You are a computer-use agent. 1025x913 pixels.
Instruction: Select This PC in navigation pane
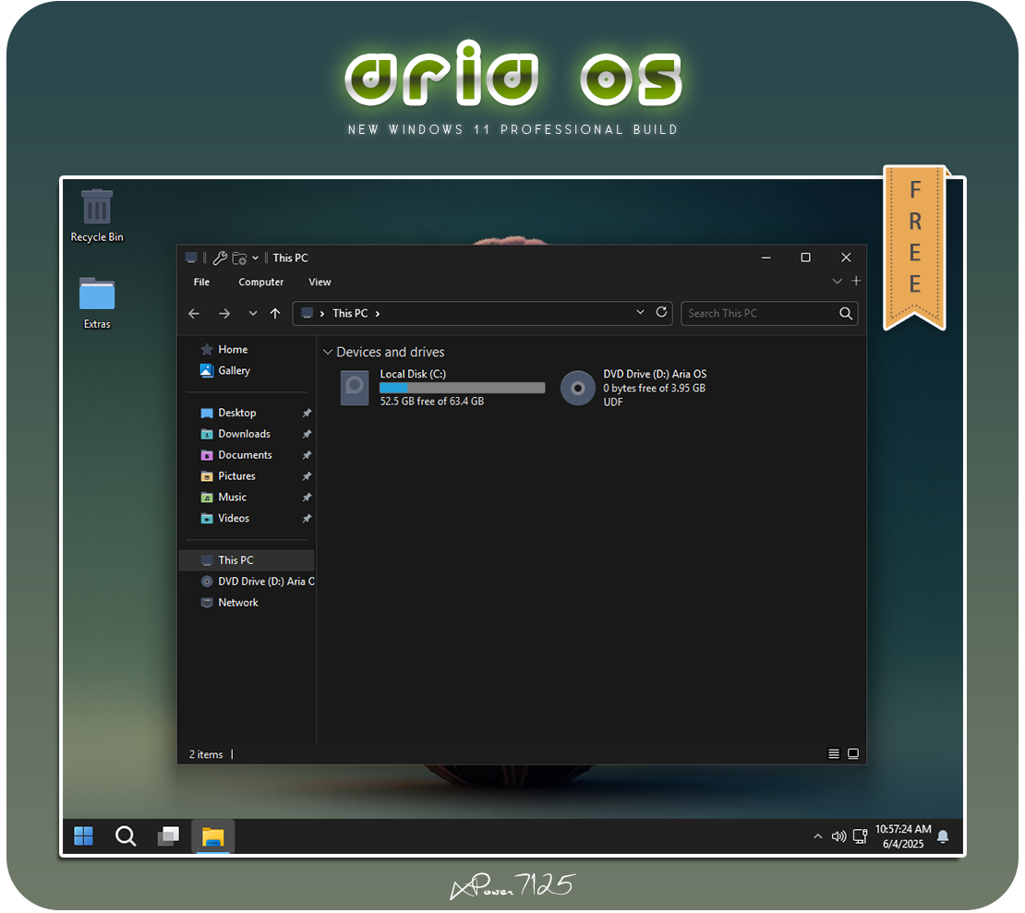click(x=247, y=560)
